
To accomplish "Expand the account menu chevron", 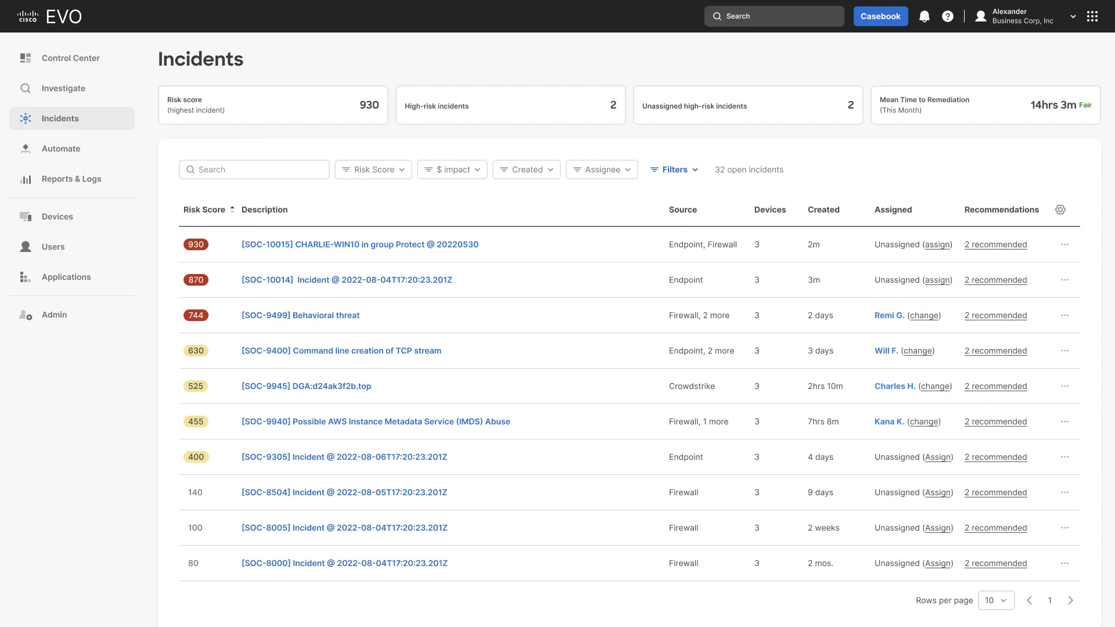I will (1073, 16).
